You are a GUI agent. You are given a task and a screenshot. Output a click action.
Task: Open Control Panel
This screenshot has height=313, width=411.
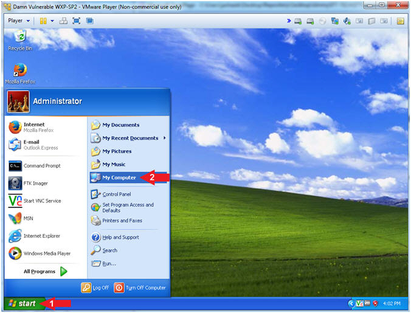coord(111,194)
